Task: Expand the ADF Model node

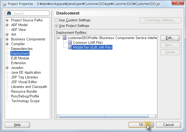Action: tap(7, 25)
